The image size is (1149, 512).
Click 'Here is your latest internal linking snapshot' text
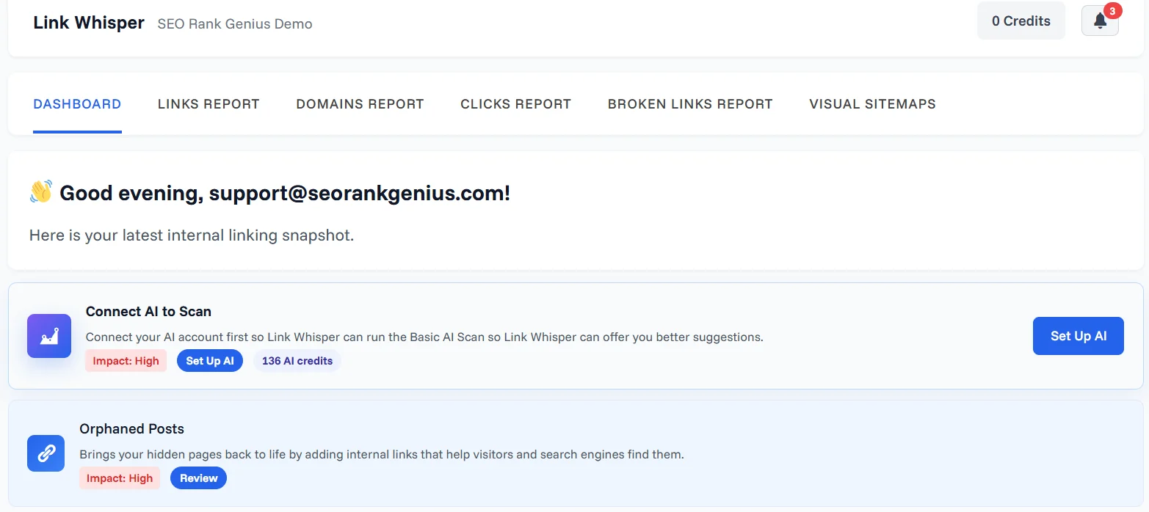192,236
